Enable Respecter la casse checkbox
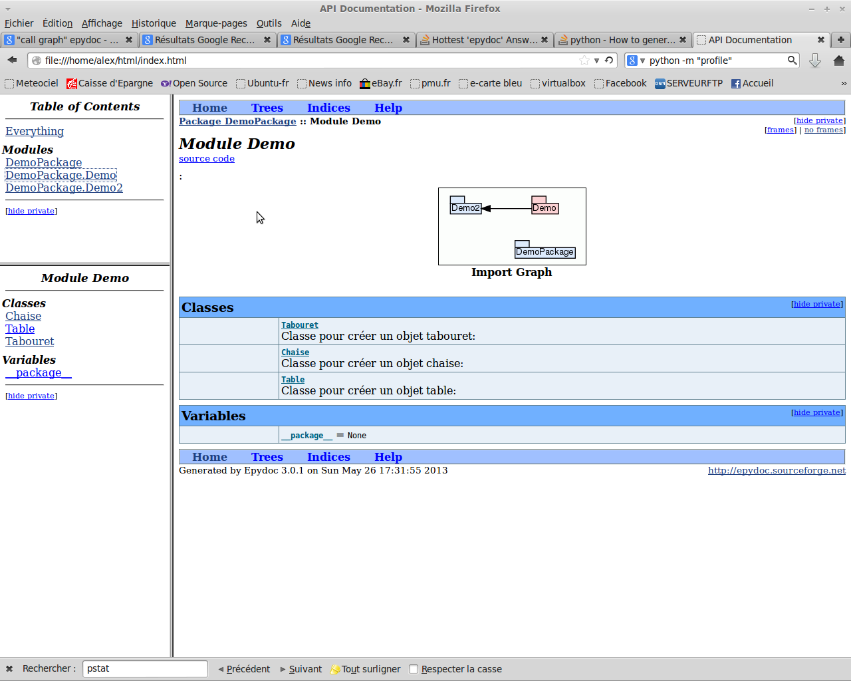This screenshot has height=681, width=851. click(x=414, y=669)
